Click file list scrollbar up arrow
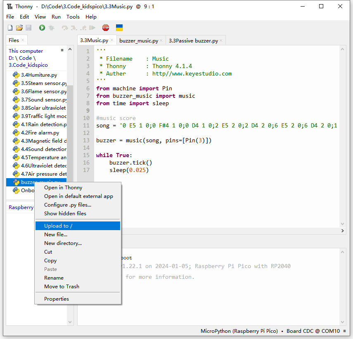Image resolution: width=353 pixels, height=339 pixels. coord(70,49)
